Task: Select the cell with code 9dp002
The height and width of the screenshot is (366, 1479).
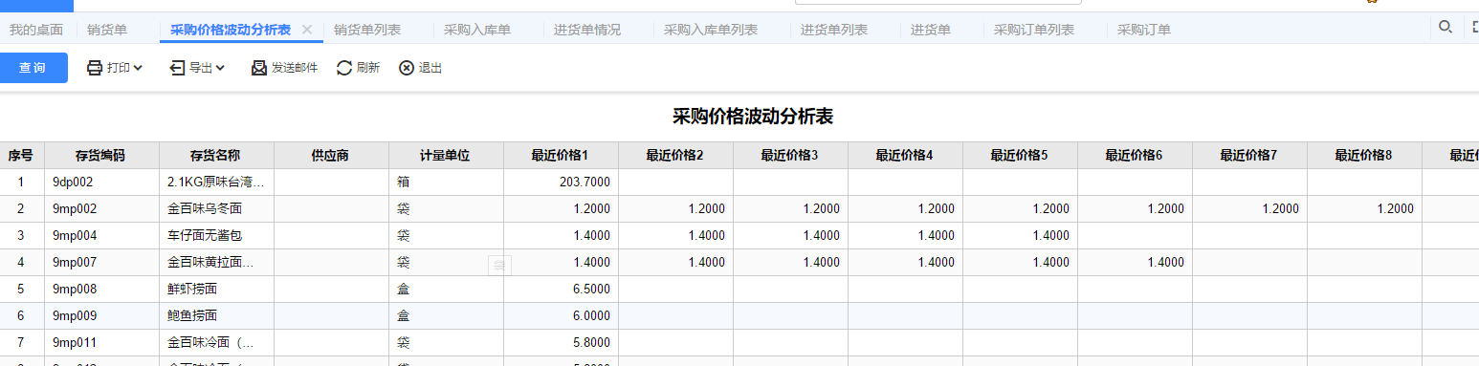Action: tap(101, 182)
